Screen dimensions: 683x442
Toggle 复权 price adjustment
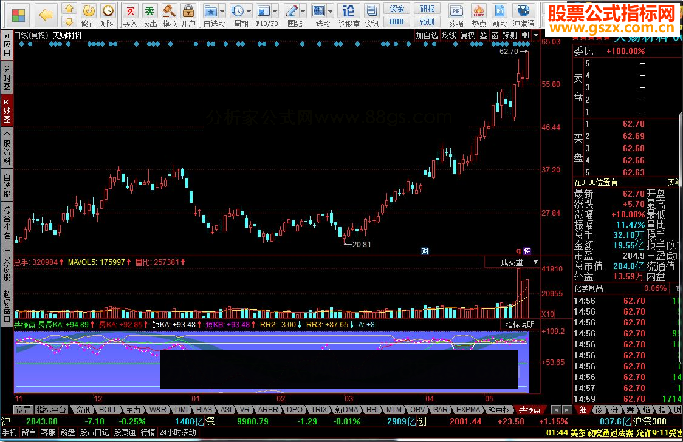pos(468,35)
